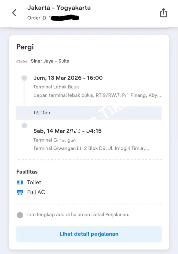Select the Sinar Jaya - Suite label
The width and height of the screenshot is (178, 254).
point(50,61)
